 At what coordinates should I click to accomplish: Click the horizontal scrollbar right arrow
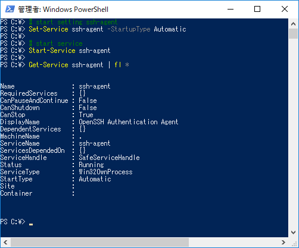(x=284, y=242)
